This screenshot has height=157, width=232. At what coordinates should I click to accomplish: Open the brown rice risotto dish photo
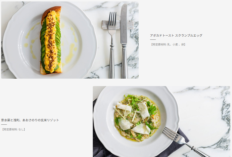pyautogui.click(x=162, y=122)
